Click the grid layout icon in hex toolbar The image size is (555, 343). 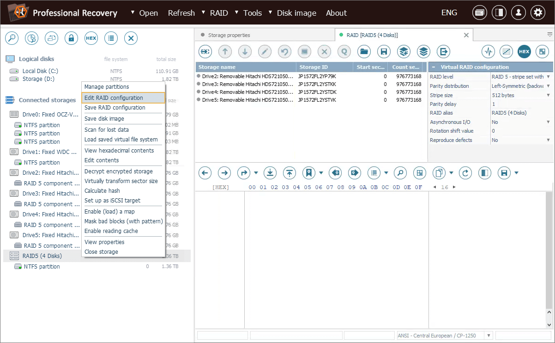click(420, 173)
